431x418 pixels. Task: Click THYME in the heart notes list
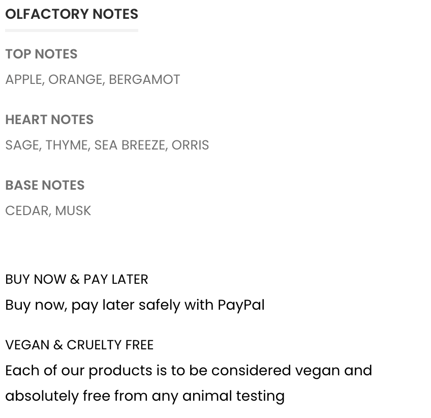click(67, 145)
